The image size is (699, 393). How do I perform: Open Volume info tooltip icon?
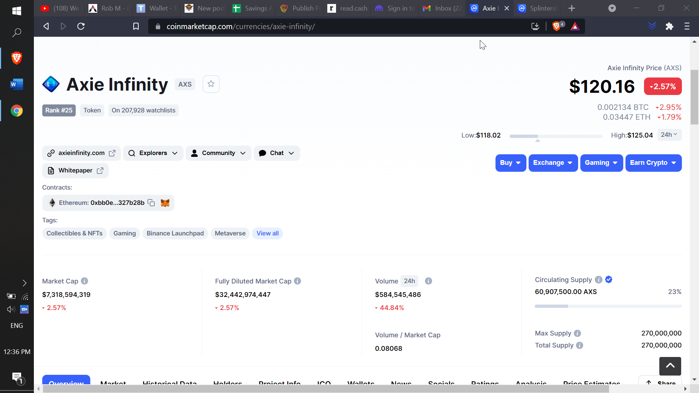pyautogui.click(x=429, y=281)
